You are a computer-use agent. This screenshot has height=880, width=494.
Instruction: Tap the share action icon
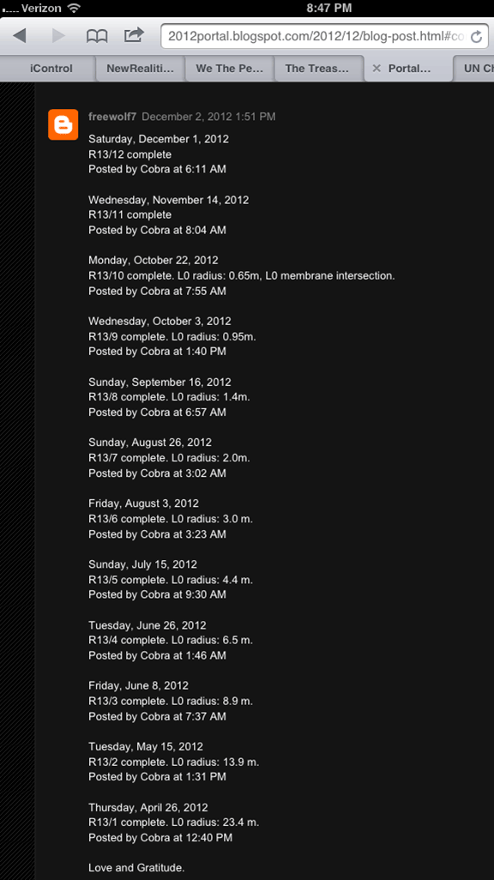(134, 35)
